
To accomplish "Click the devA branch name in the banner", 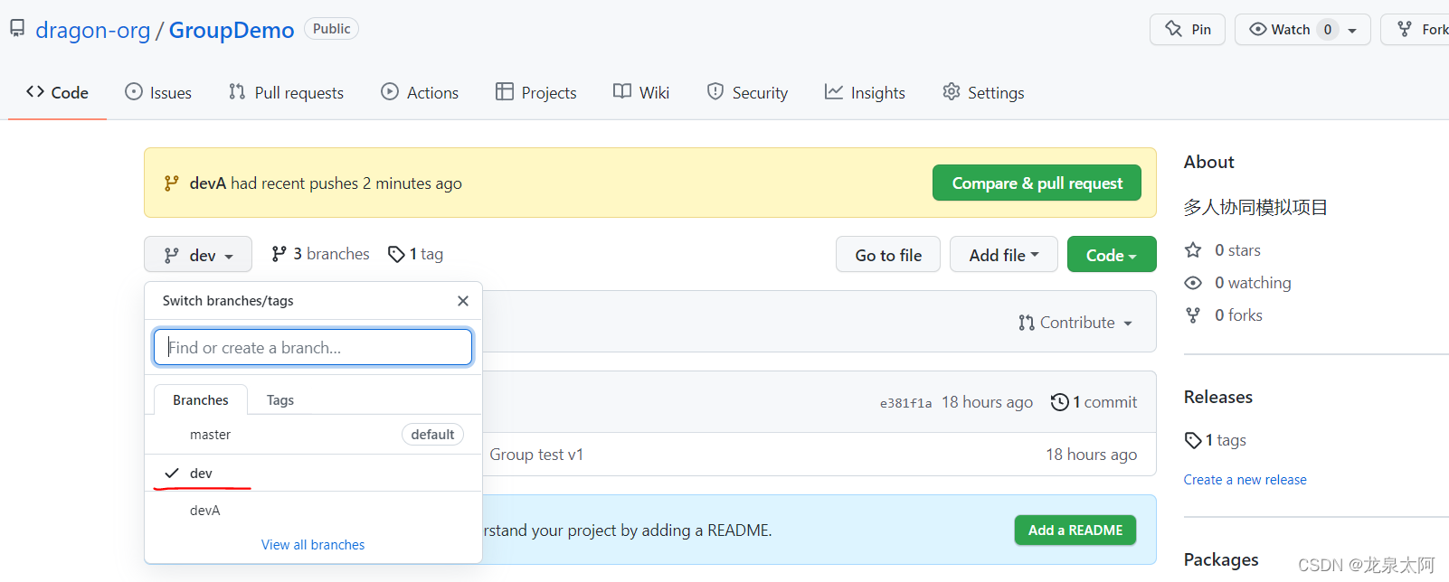I will click(208, 183).
